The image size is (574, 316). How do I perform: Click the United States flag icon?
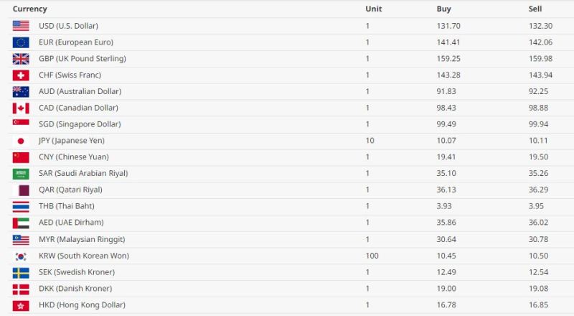point(21,26)
